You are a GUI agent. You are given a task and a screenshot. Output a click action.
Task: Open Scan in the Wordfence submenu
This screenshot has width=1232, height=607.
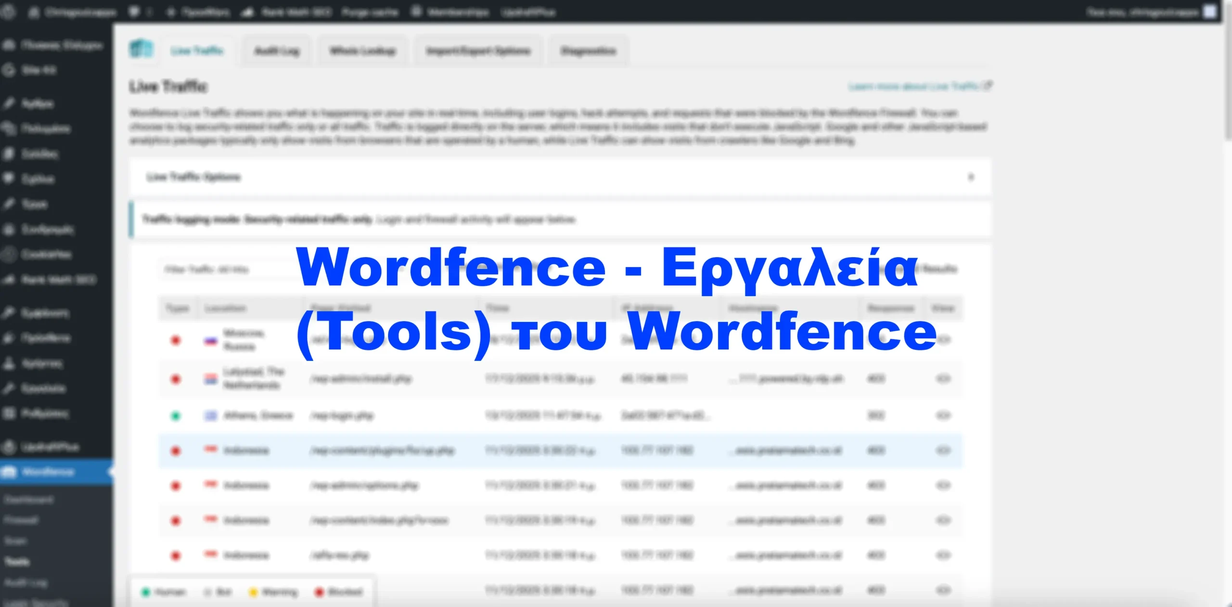[15, 541]
